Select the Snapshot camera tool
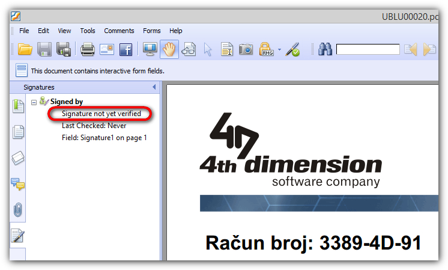 click(246, 49)
